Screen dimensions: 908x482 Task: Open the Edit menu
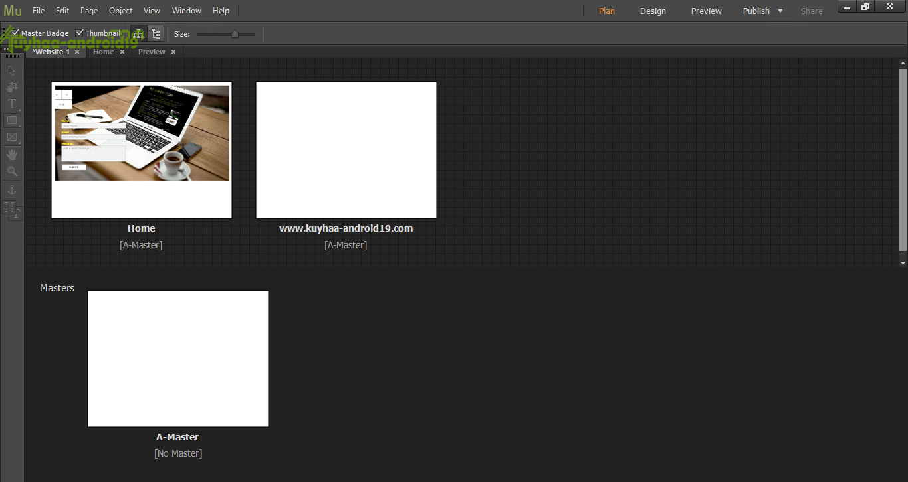pos(62,11)
